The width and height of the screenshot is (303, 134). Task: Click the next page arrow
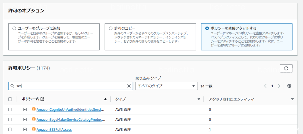[x=279, y=86]
